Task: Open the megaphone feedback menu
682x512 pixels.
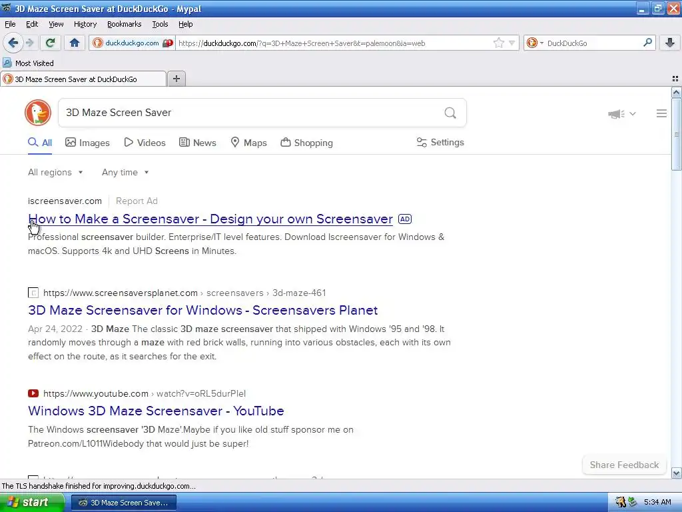Action: (622, 113)
